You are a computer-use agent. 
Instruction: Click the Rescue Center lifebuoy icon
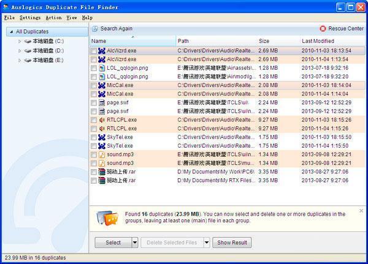tap(323, 29)
